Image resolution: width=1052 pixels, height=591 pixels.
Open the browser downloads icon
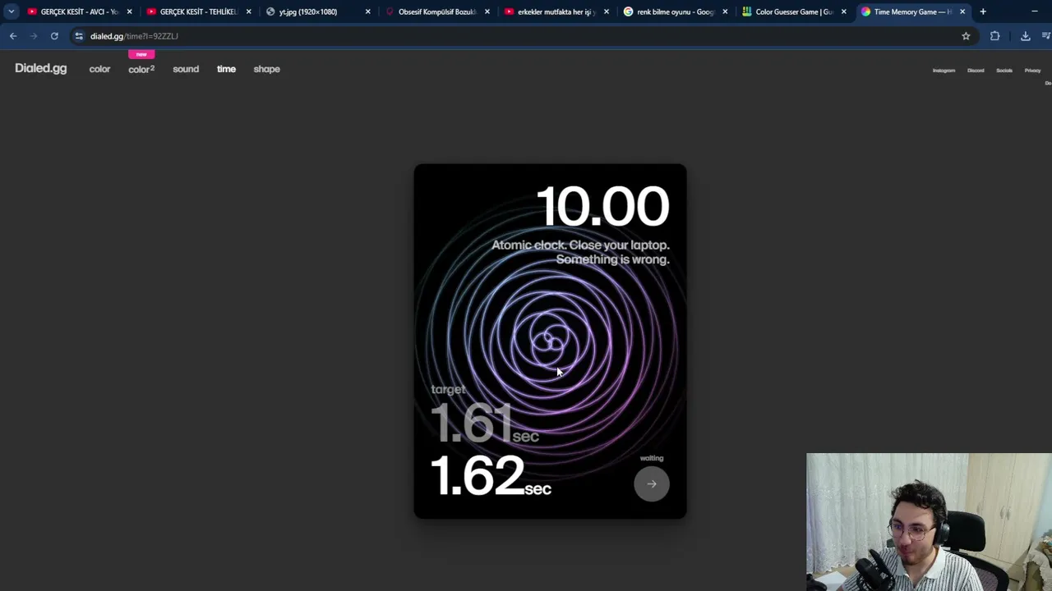point(1025,36)
